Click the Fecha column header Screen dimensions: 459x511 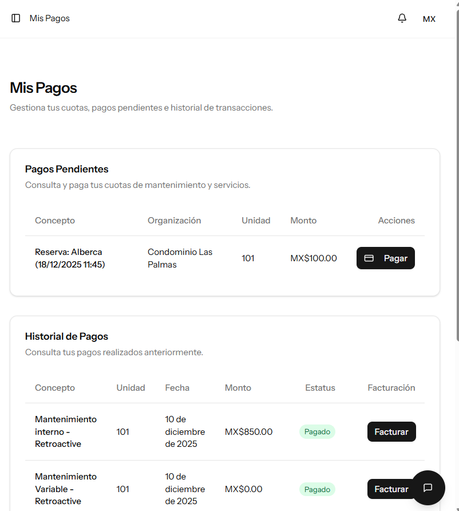click(x=177, y=388)
